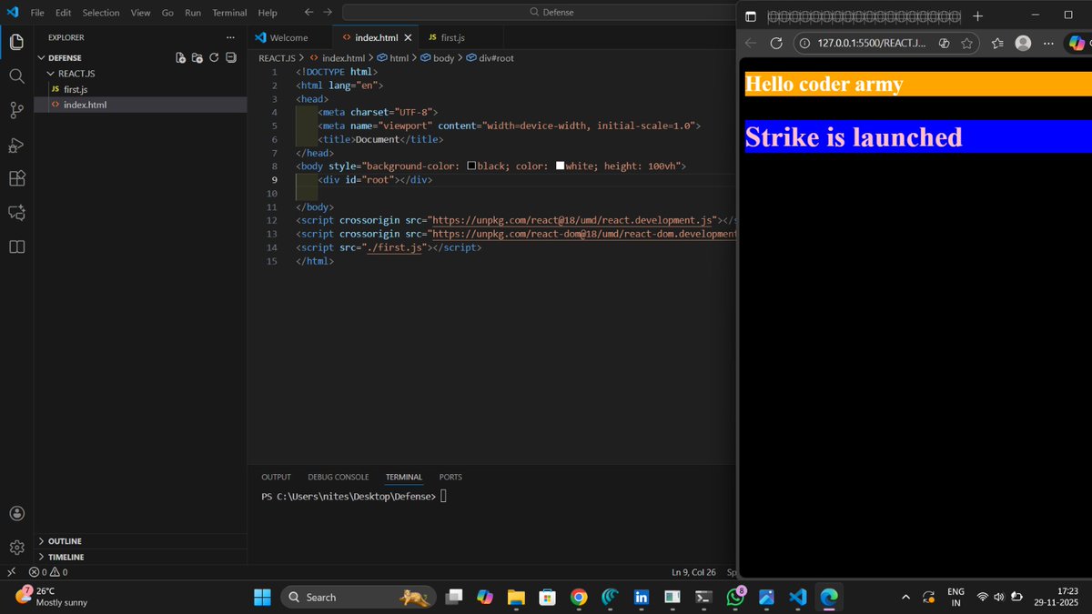The width and height of the screenshot is (1092, 614).
Task: Click New File icon in Explorer header
Action: tap(181, 57)
